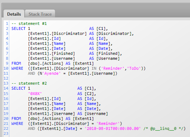Click the '-- statement #1' comment line
Viewport: 190px width, 137px height.
click(29, 23)
